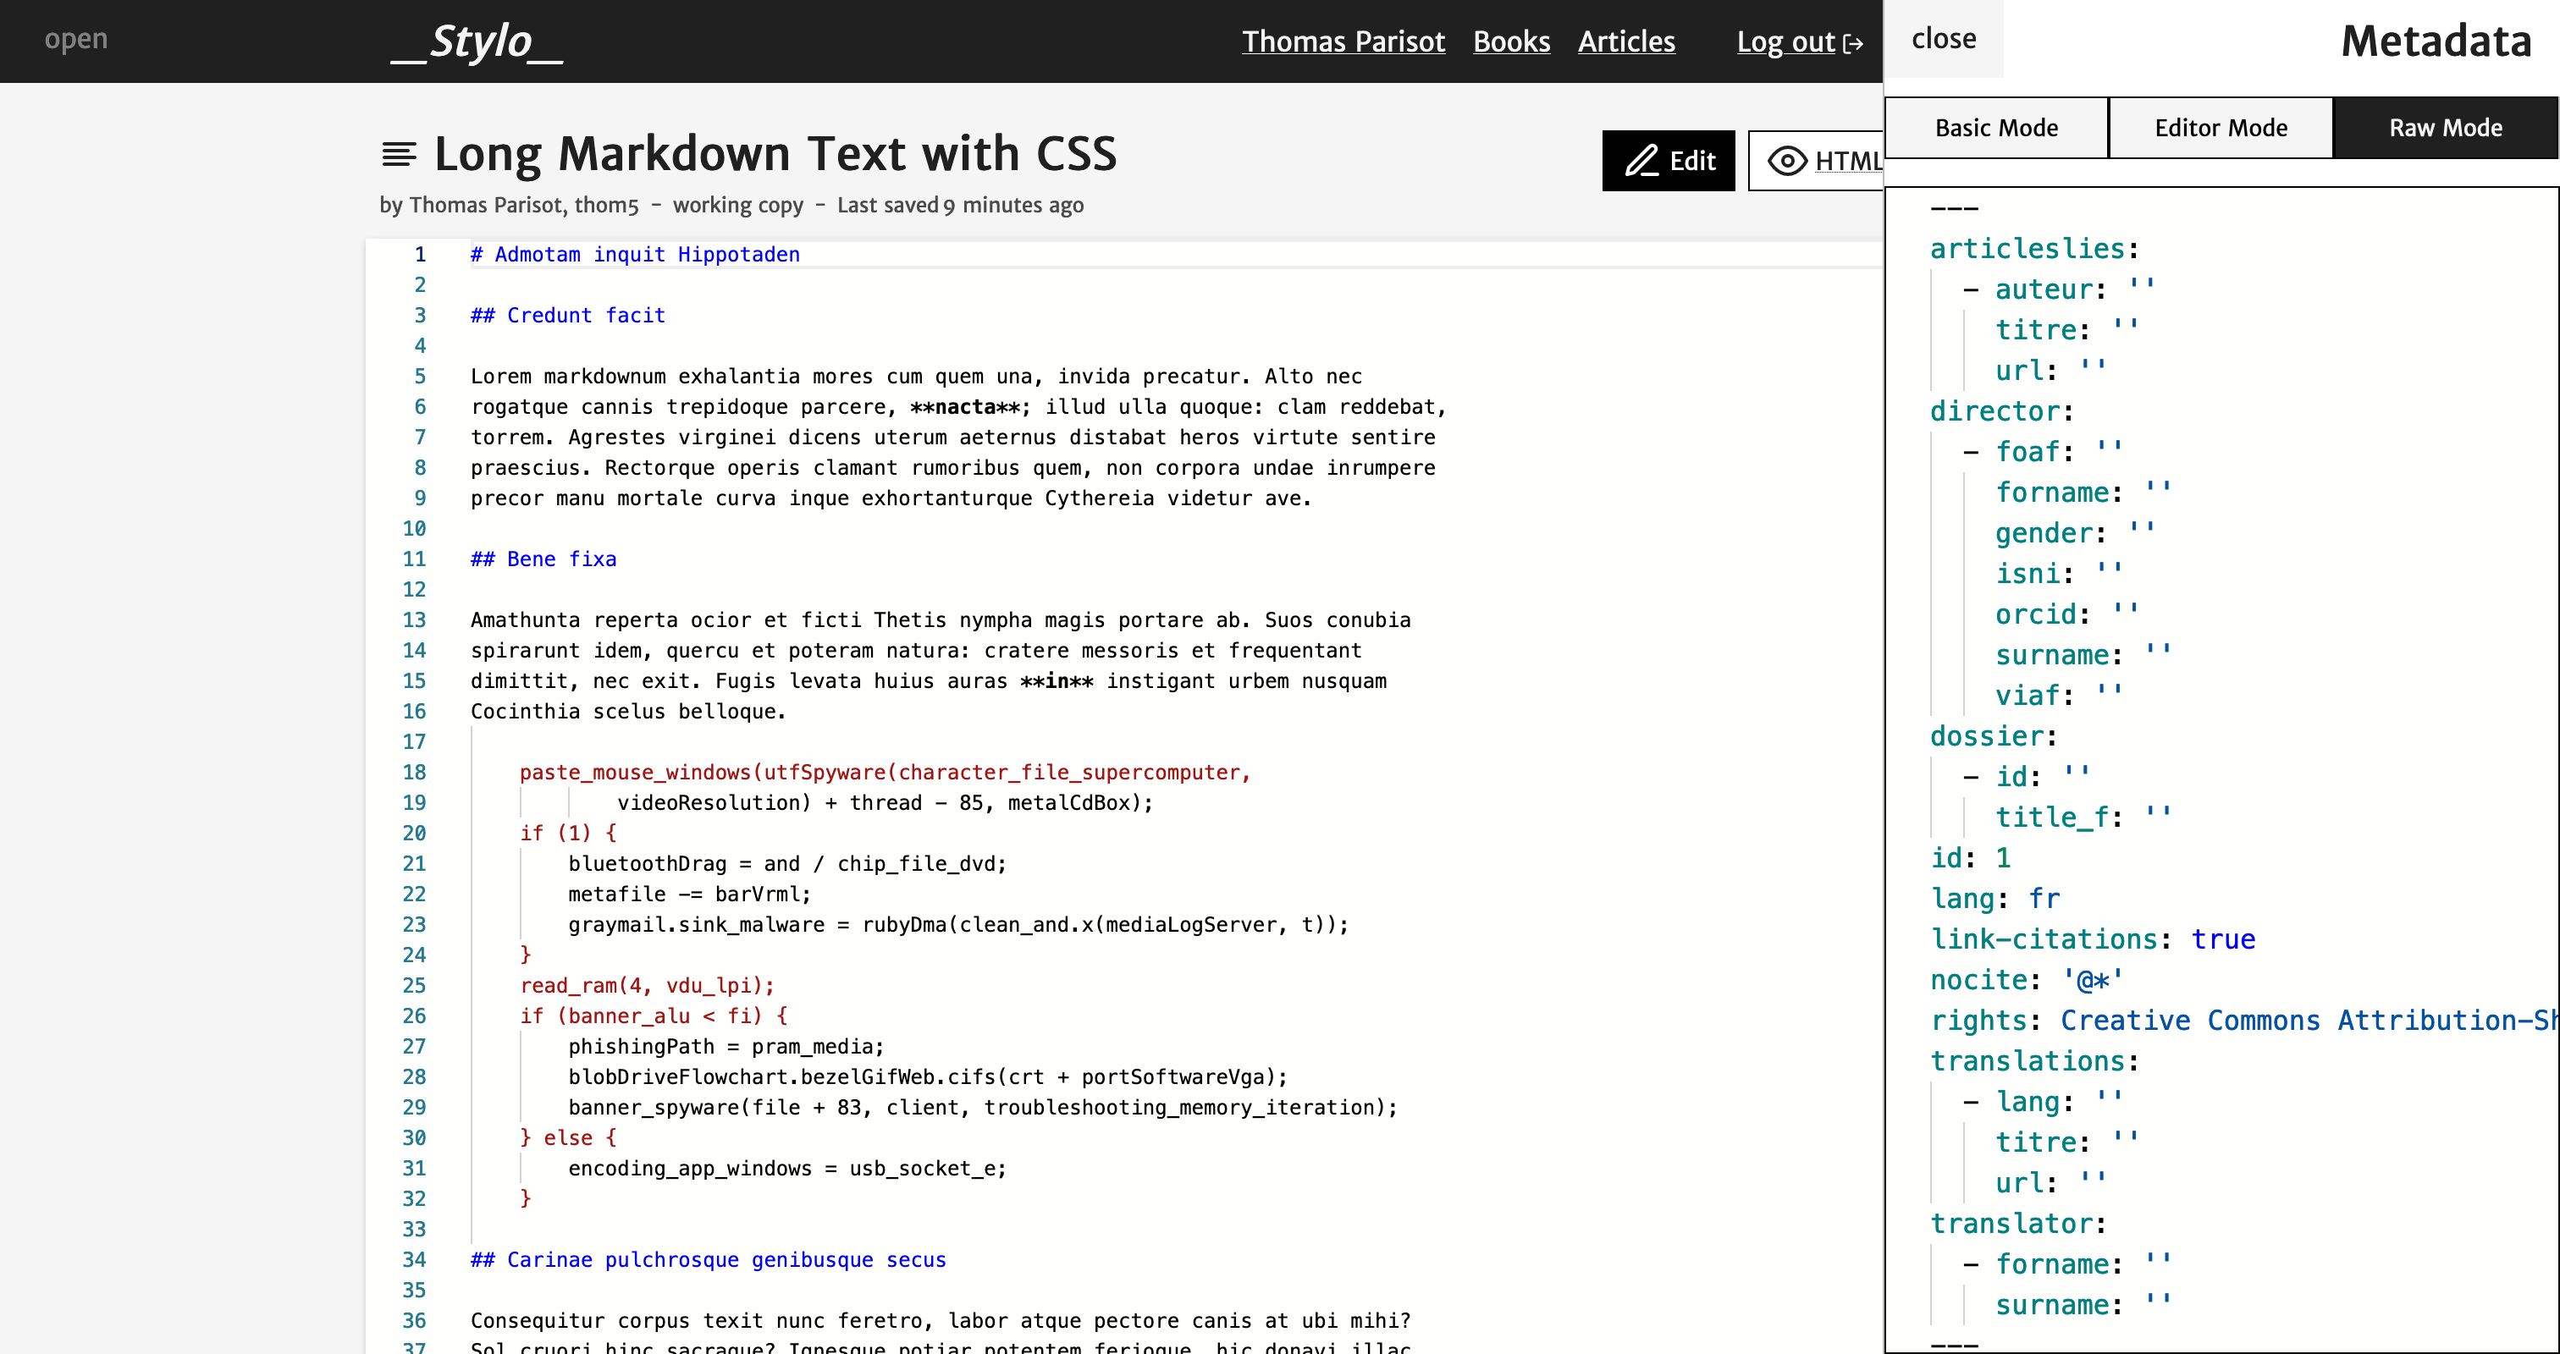Go to Articles page
Image resolution: width=2560 pixels, height=1354 pixels.
click(x=1626, y=41)
